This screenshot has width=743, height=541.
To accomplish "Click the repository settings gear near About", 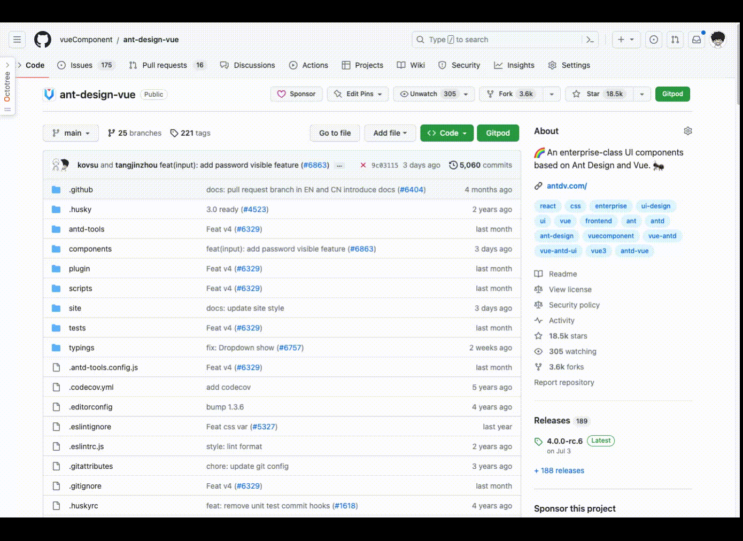I will [688, 130].
